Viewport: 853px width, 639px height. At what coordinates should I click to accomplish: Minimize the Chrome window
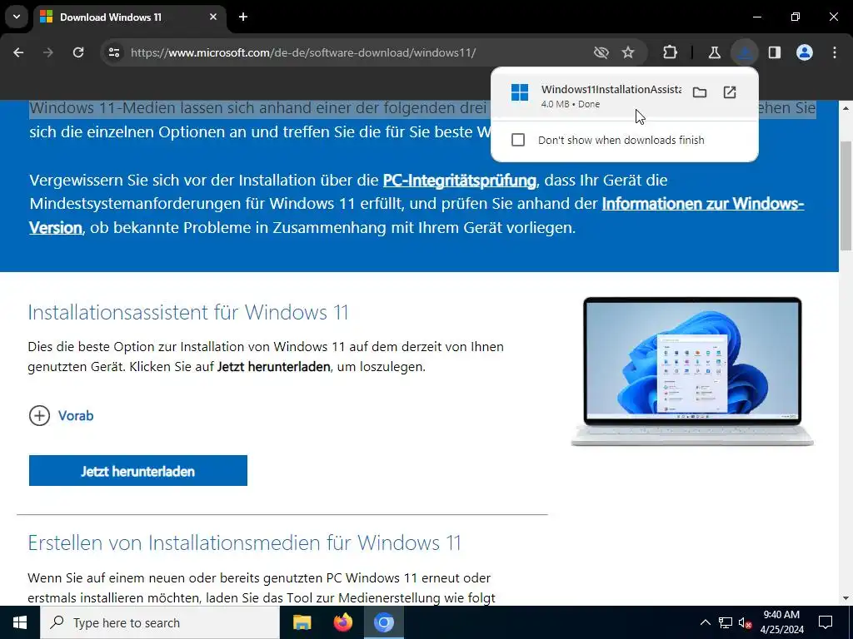pyautogui.click(x=756, y=17)
